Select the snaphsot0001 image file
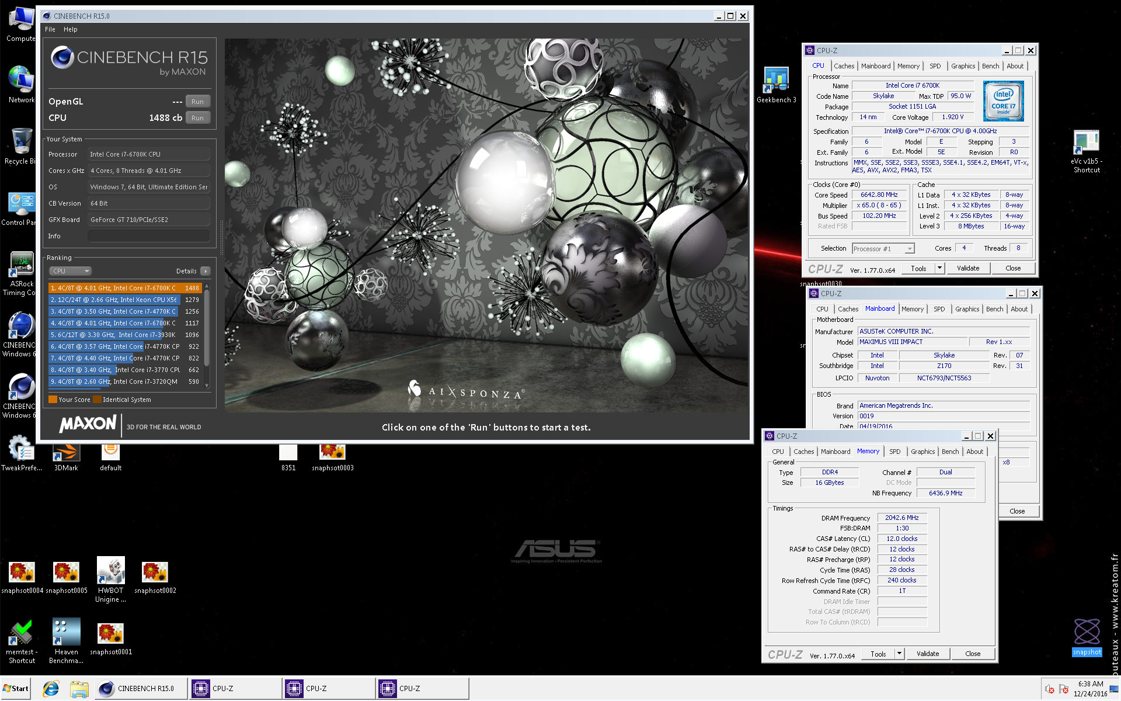Screen dimensions: 1121x701 pos(111,639)
